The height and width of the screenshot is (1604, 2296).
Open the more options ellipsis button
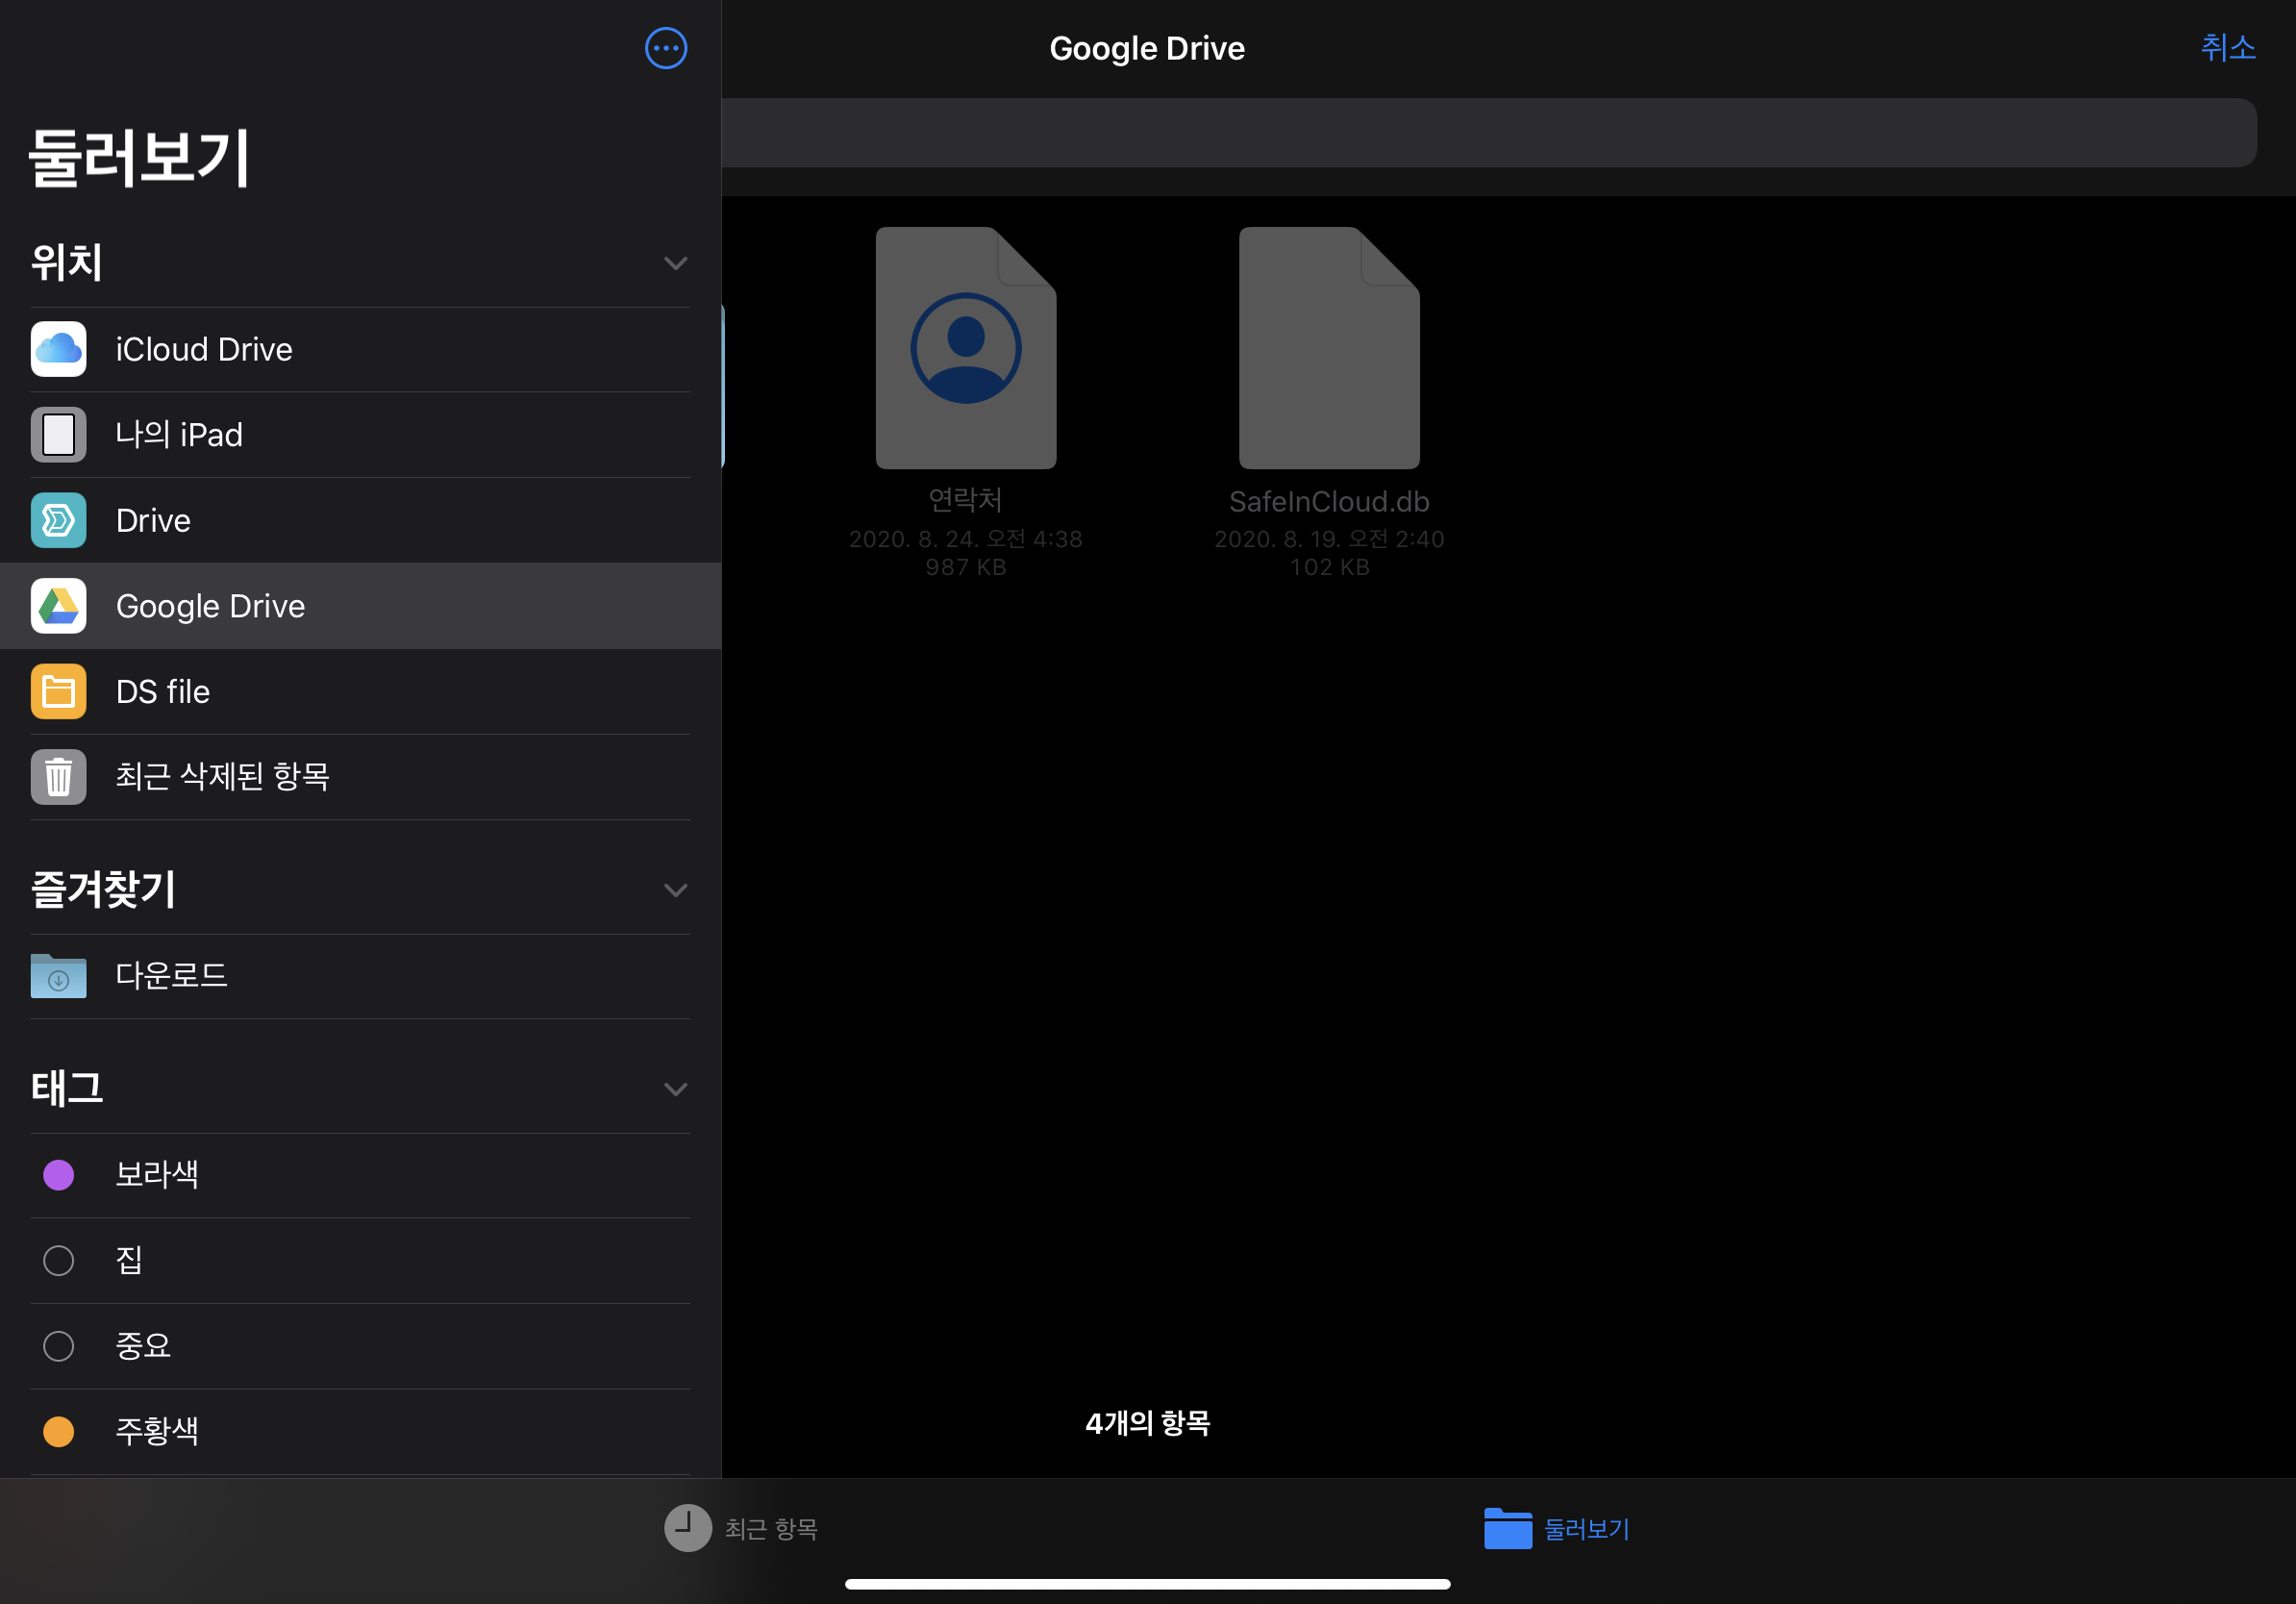(665, 48)
